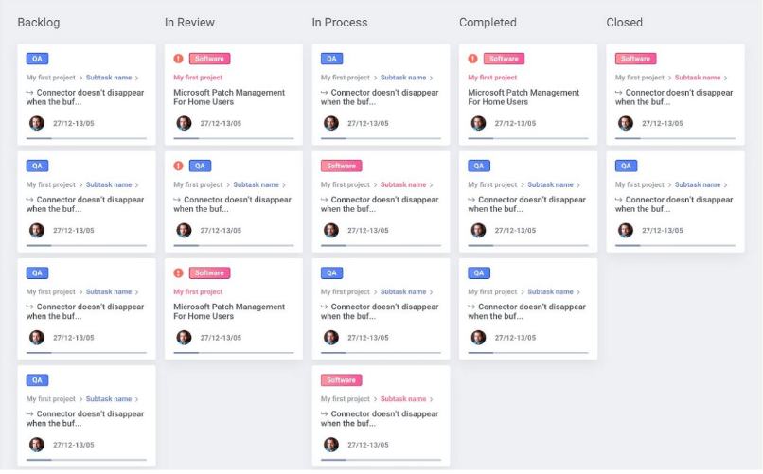Click the red alert icon on first In Review card
This screenshot has height=474, width=763.
[179, 59]
